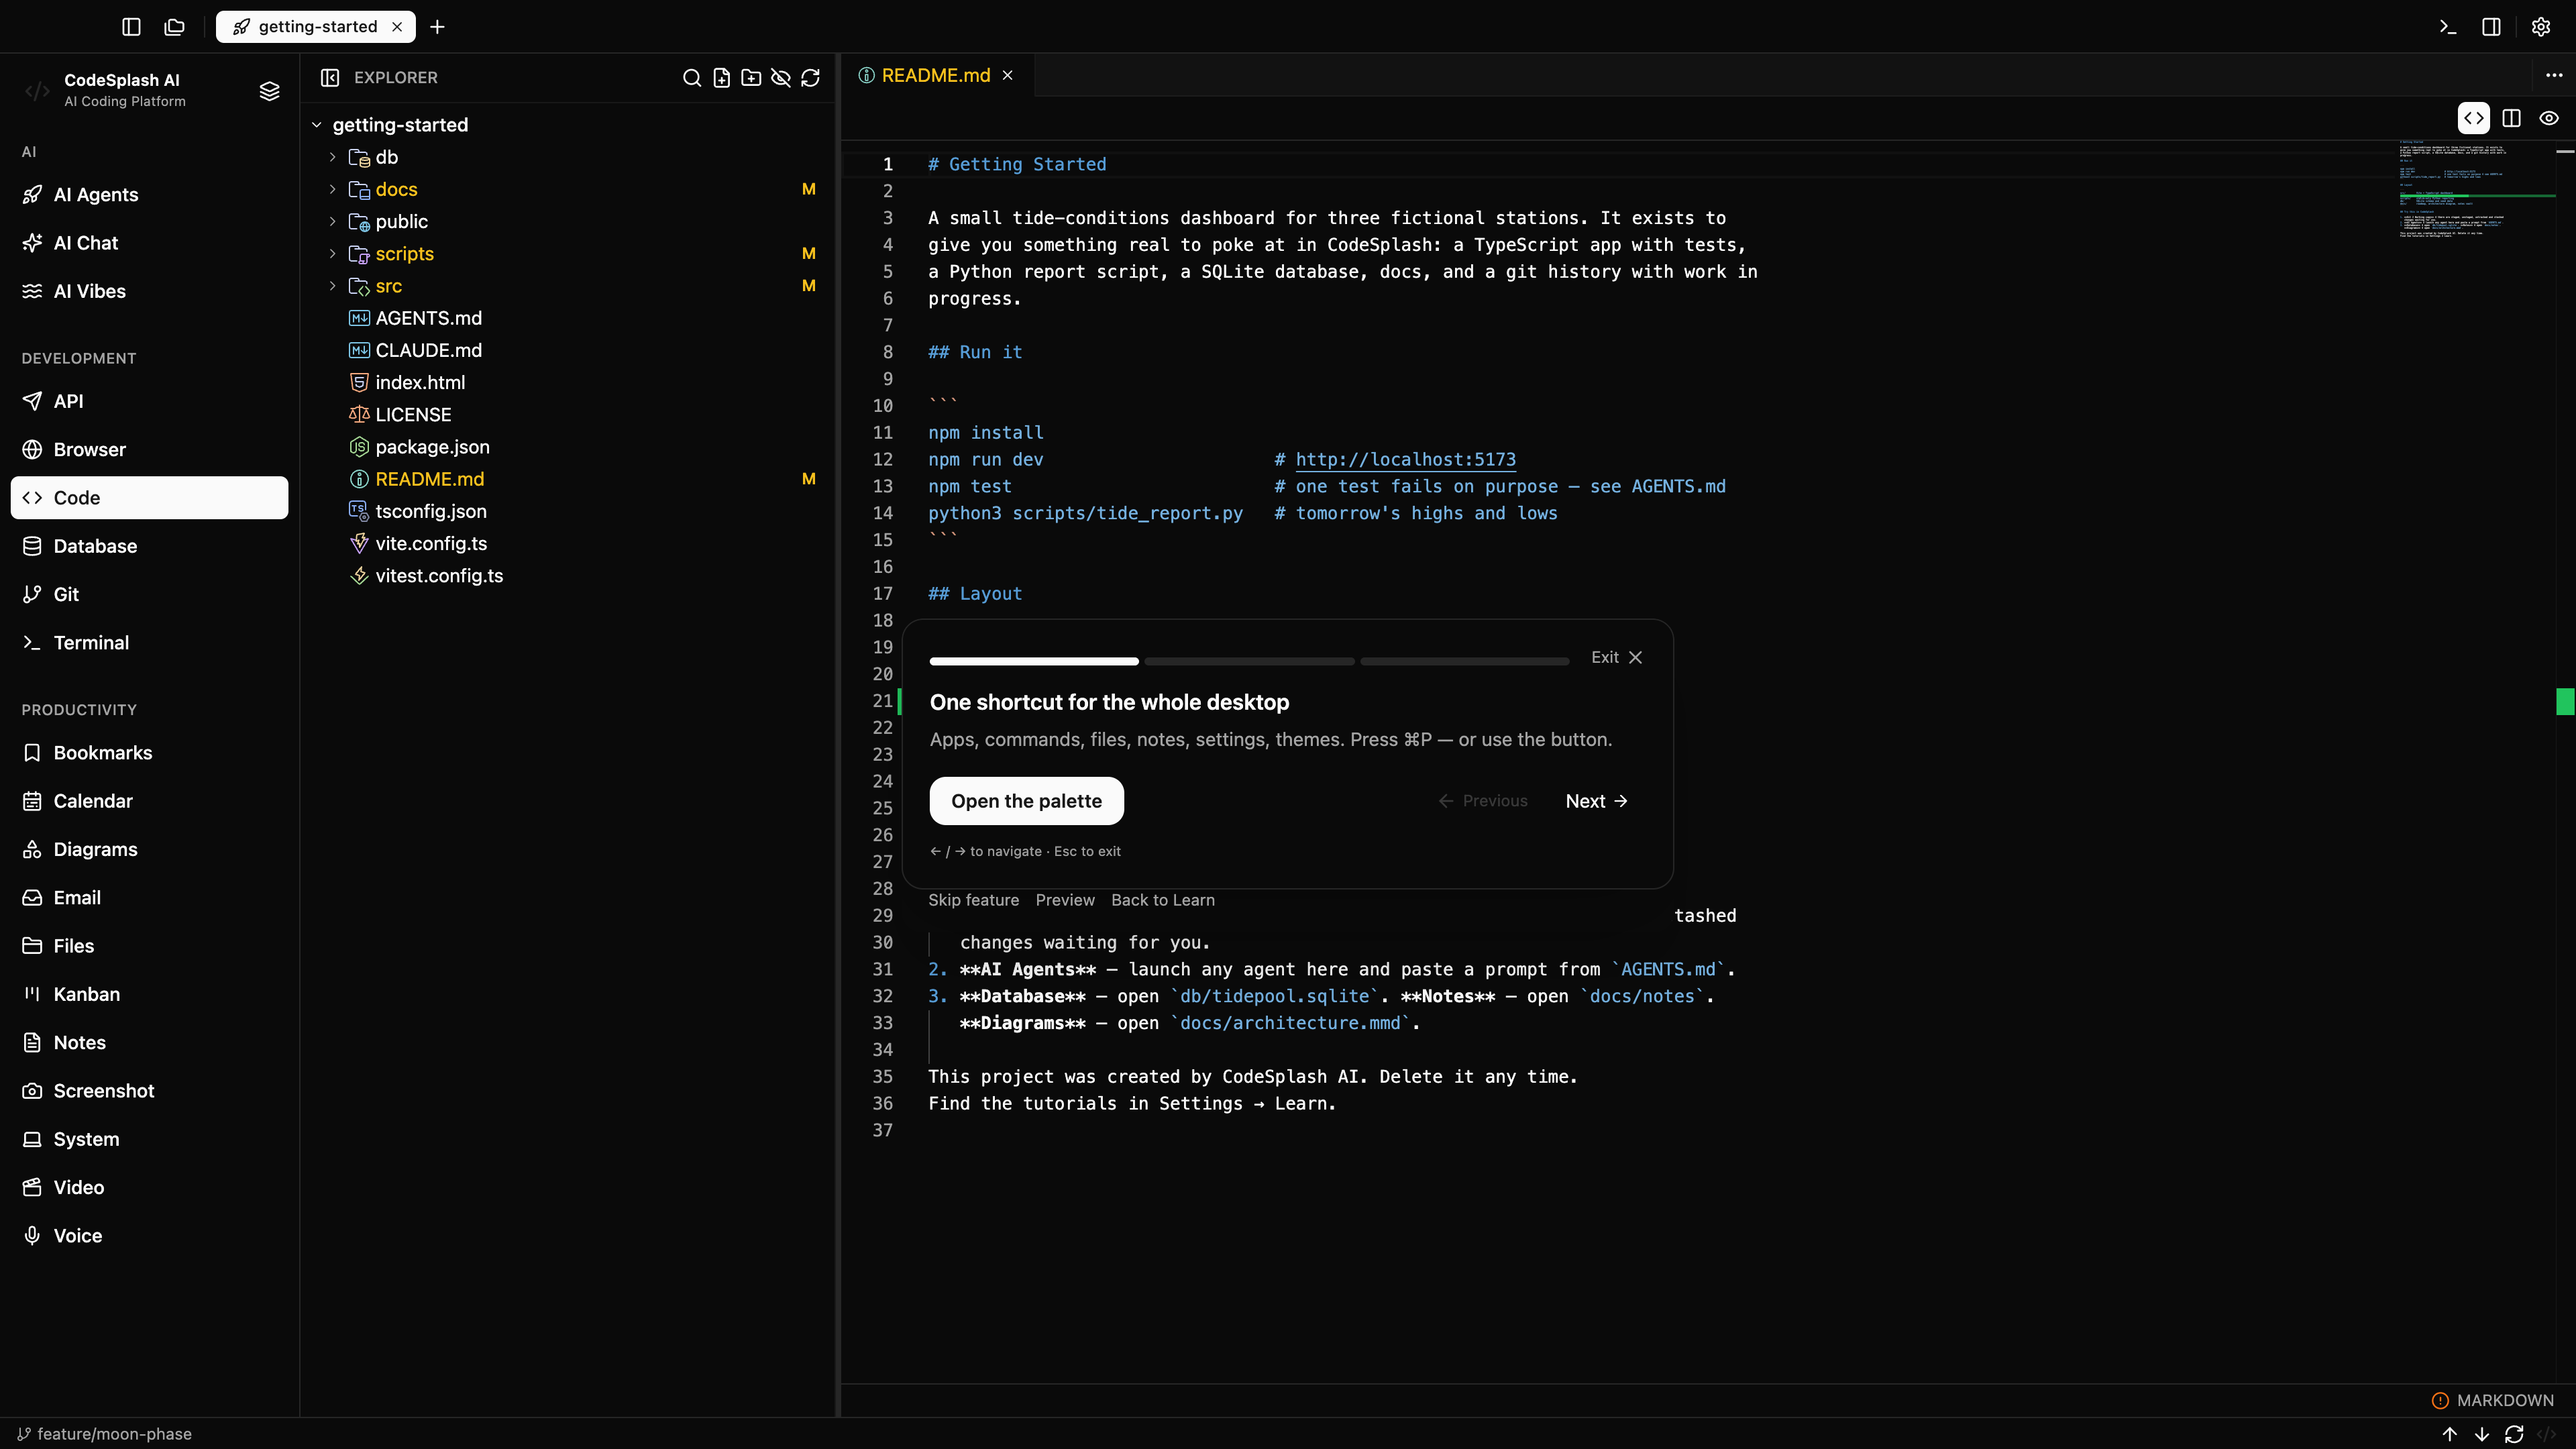Switch to code-only editor view
The width and height of the screenshot is (2576, 1449).
2473,118
